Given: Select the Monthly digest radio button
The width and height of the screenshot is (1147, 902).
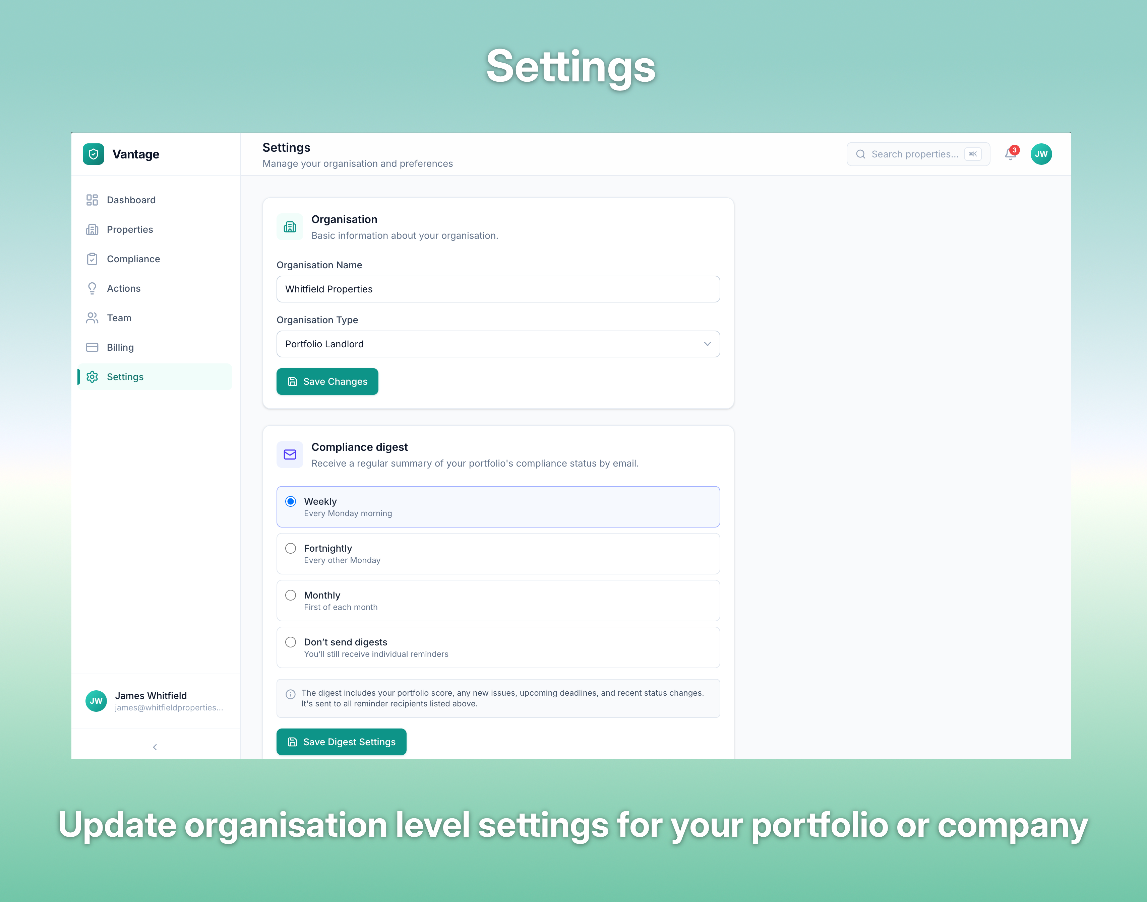Looking at the screenshot, I should coord(291,596).
